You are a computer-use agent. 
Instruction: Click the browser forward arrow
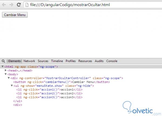click(x=11, y=5)
